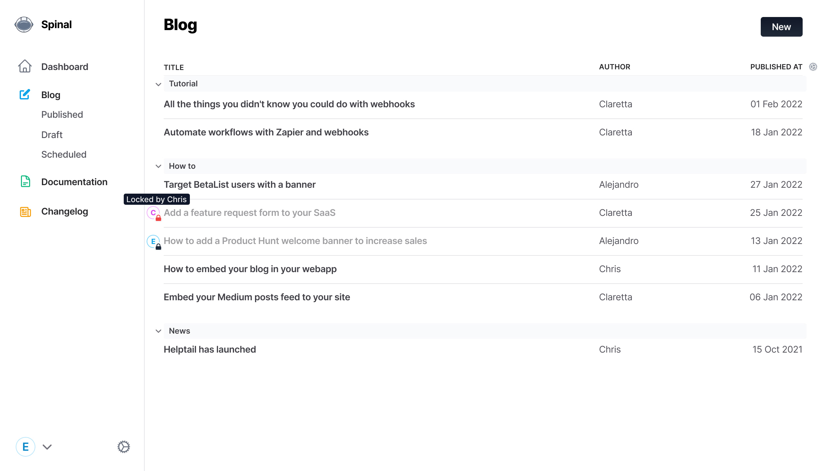Click the locked post by Claretta
The image size is (838, 471).
coord(250,213)
